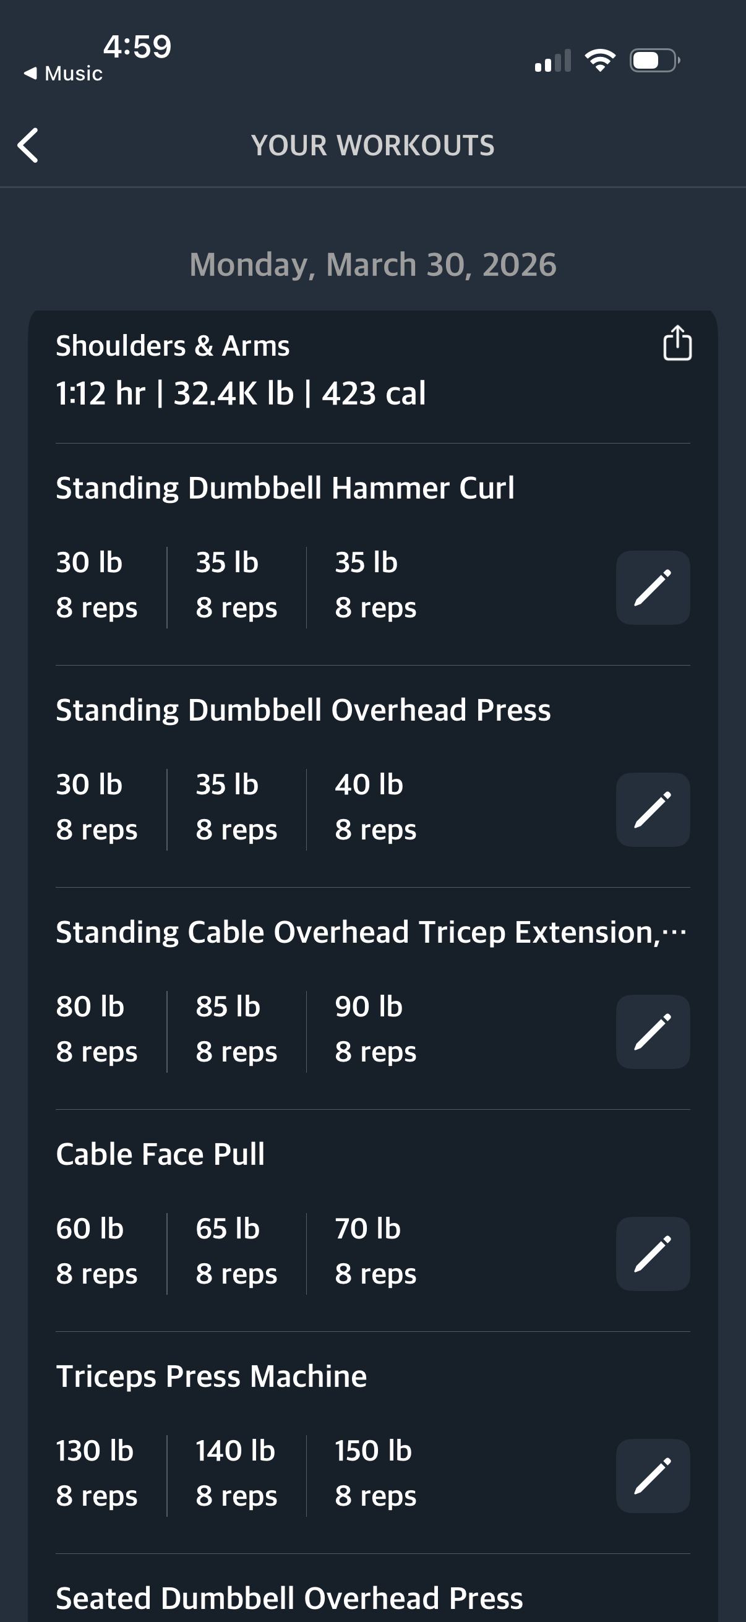746x1622 pixels.
Task: Open Cable Face Pull exercise
Action: point(160,1154)
